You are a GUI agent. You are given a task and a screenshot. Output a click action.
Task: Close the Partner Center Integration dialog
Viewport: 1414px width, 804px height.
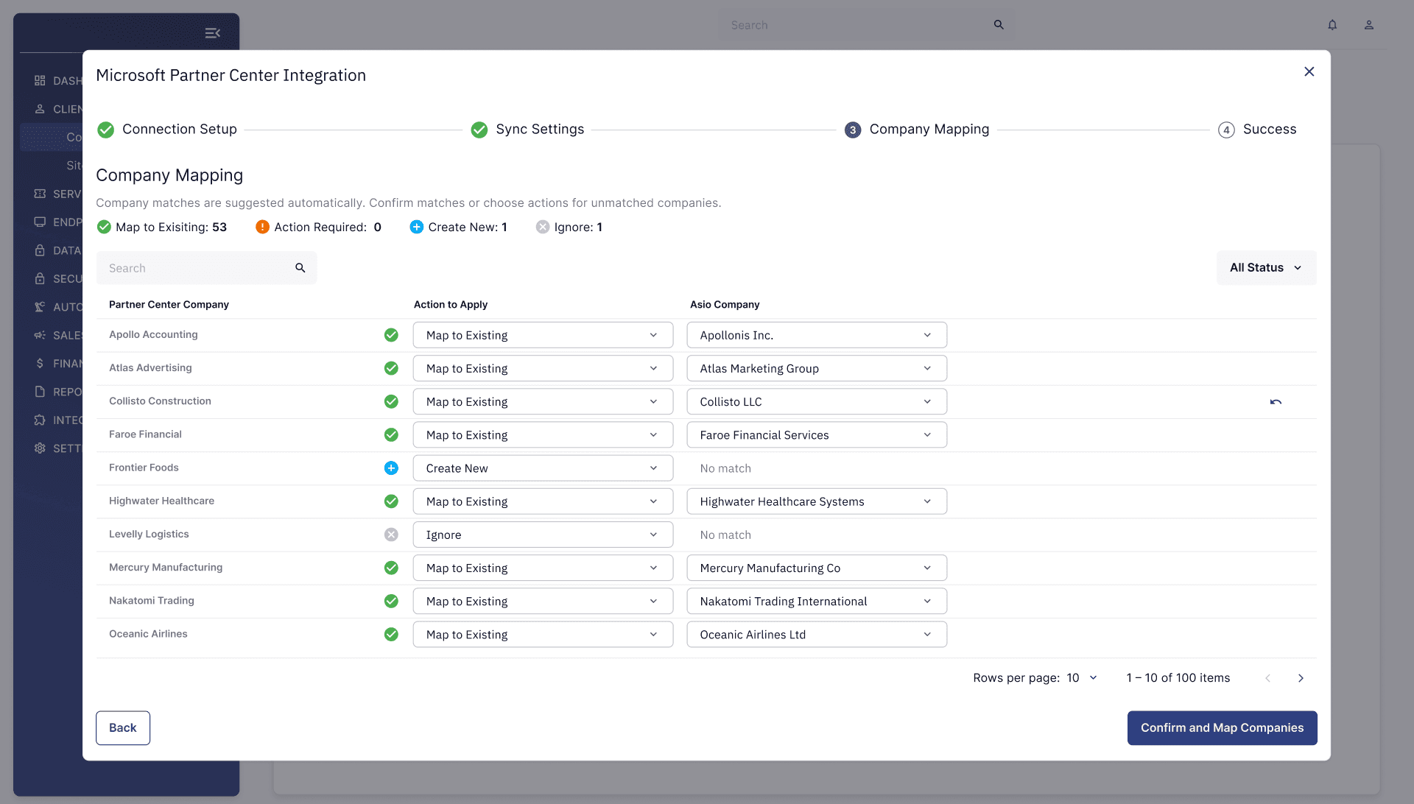point(1309,71)
